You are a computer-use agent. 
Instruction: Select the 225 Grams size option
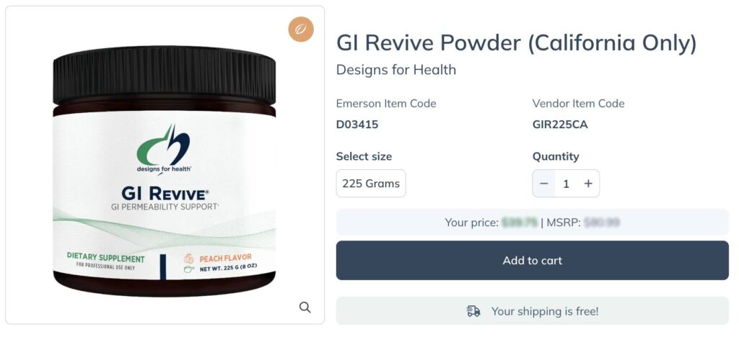[371, 184]
